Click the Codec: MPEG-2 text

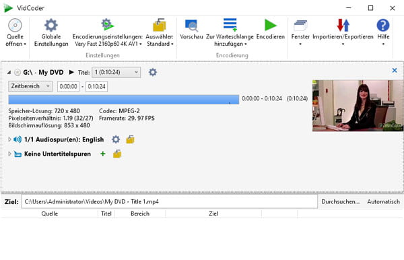[x=119, y=110]
